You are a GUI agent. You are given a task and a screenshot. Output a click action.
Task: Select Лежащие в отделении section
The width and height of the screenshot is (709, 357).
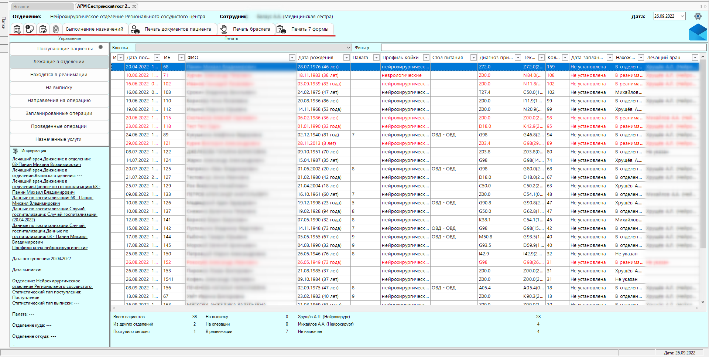tap(59, 61)
